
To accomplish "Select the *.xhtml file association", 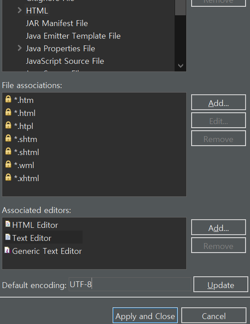I will coord(26,178).
